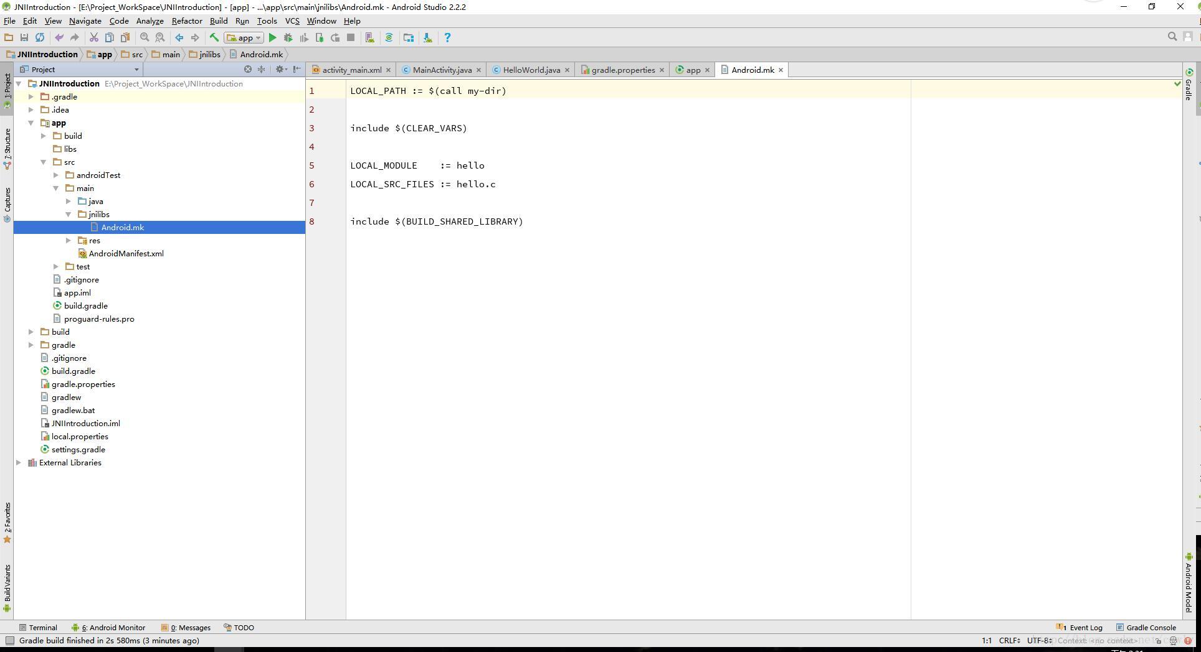Open the Android Monitor tool window
This screenshot has height=652, width=1201.
click(108, 627)
